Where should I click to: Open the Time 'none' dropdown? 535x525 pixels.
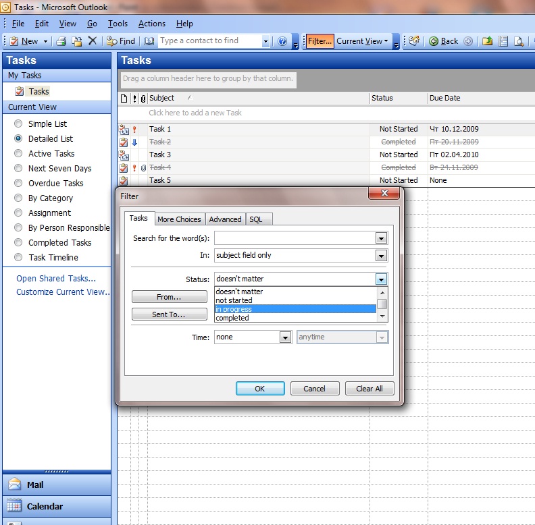click(x=285, y=337)
